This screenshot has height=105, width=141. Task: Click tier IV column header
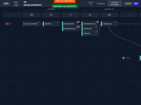point(51,15)
